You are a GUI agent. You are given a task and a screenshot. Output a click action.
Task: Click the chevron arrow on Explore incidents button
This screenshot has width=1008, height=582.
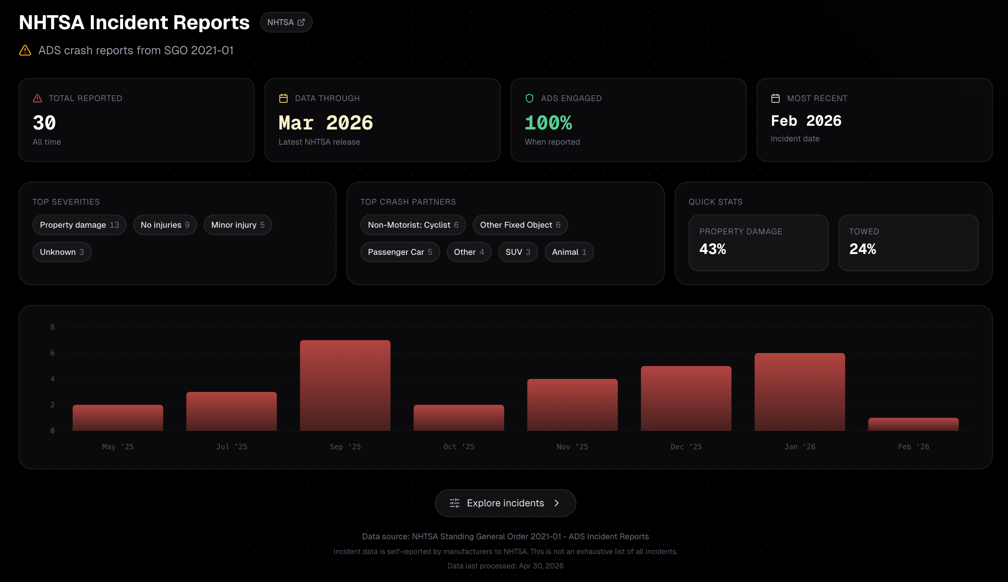557,503
